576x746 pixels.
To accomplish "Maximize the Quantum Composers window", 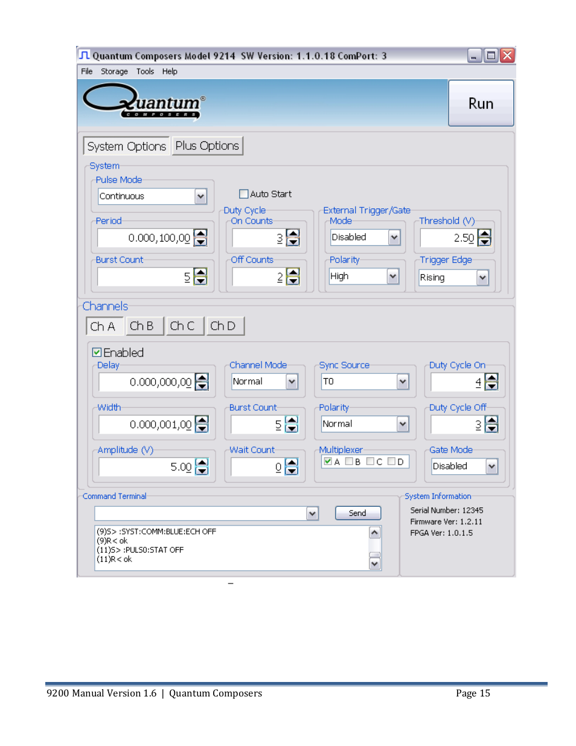I will click(x=491, y=56).
